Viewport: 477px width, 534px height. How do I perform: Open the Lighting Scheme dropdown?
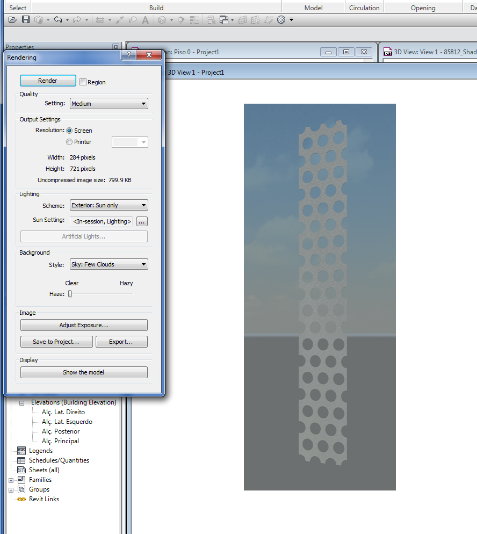(x=109, y=205)
